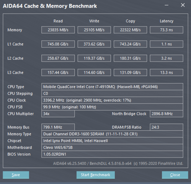Select the L1 Cache Read 745.08 GB/s field
This screenshot has width=191, height=184.
58,44
